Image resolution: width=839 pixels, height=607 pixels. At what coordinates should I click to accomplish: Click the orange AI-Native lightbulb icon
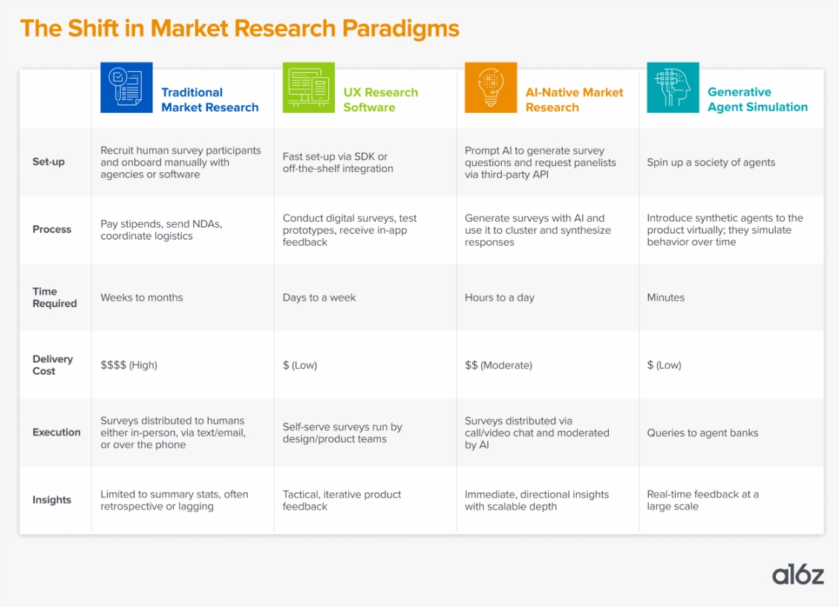click(491, 88)
